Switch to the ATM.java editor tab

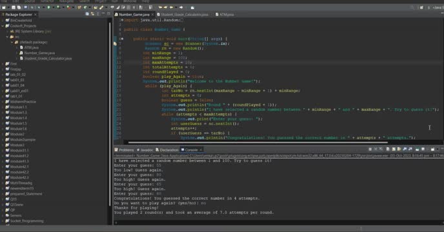tap(225, 14)
